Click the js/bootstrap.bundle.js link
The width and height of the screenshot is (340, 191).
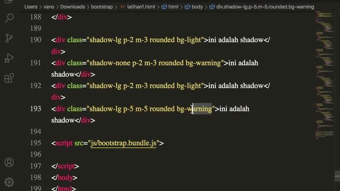tap(123, 143)
